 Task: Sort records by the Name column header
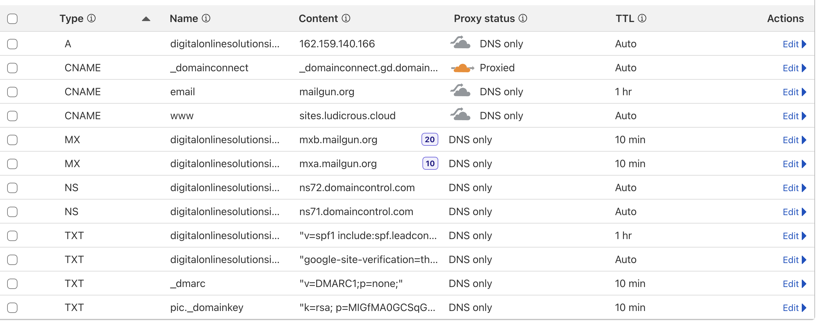(184, 18)
